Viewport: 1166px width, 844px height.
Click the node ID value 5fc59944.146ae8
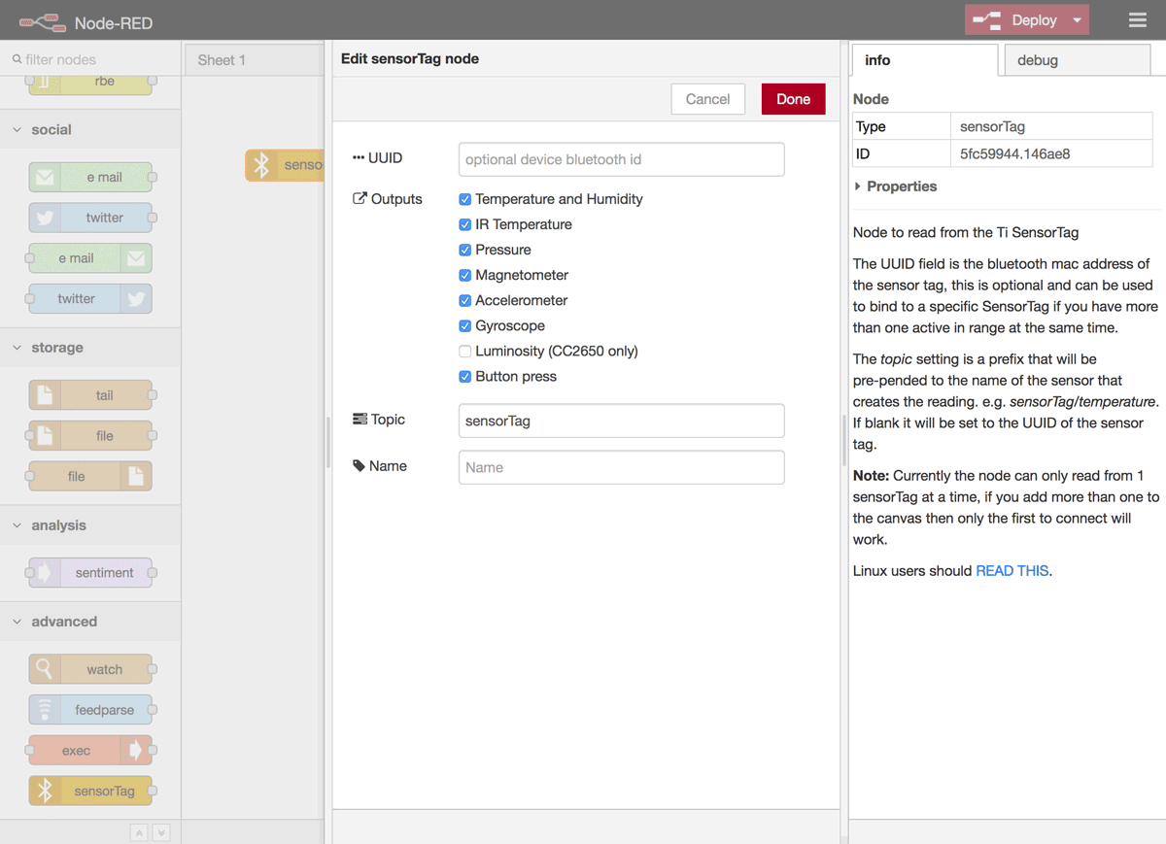tap(1015, 153)
